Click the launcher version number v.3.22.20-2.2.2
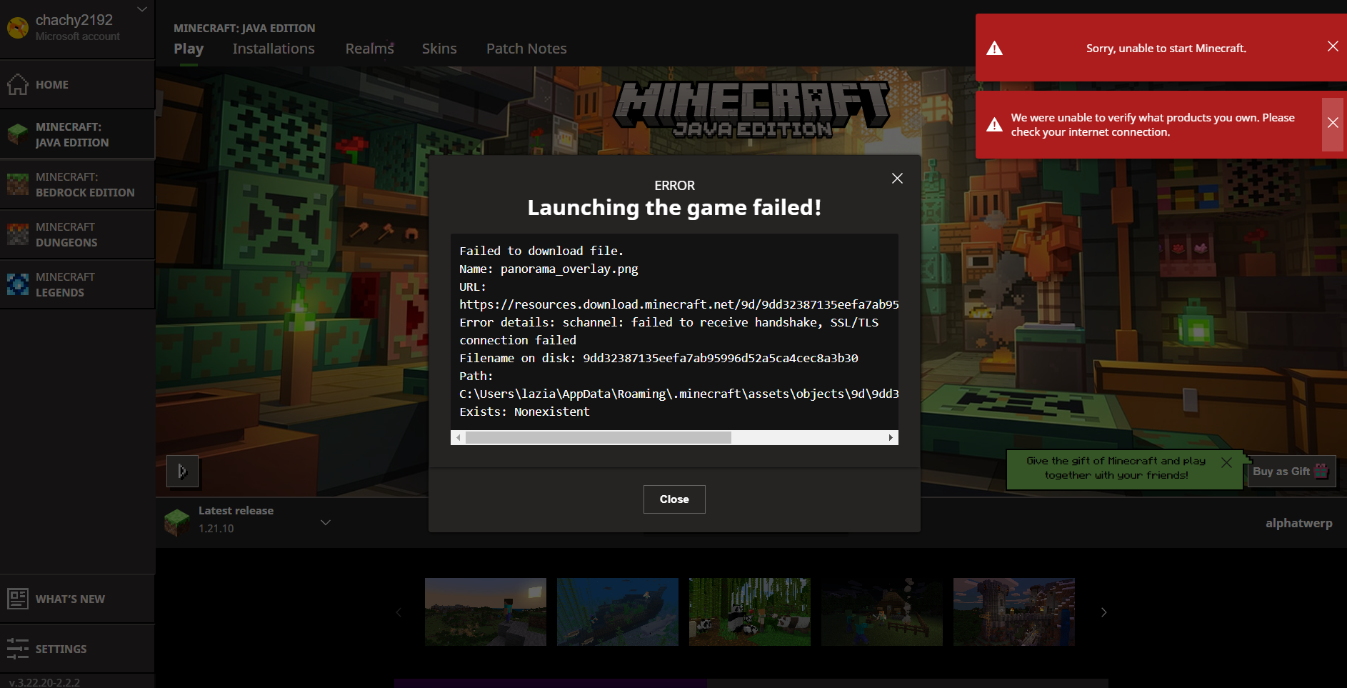The width and height of the screenshot is (1347, 688). [44, 682]
